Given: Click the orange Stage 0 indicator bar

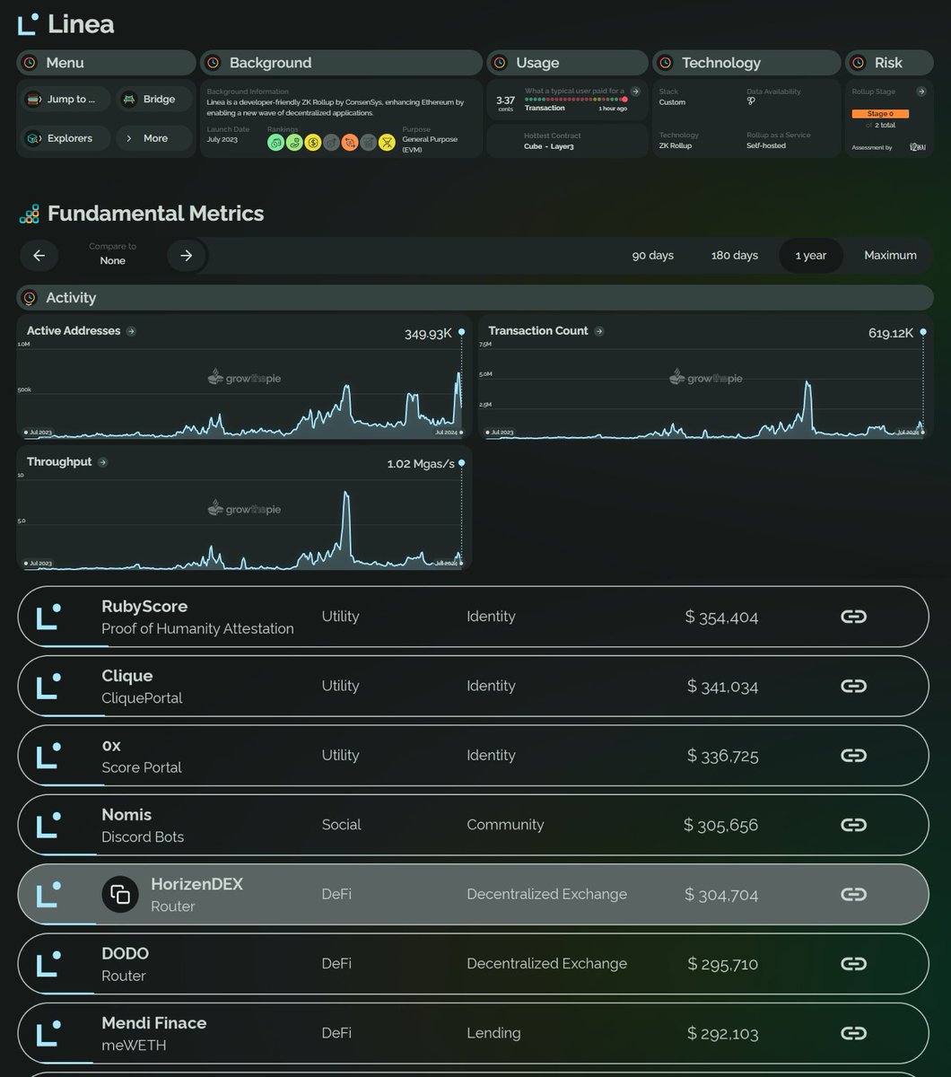Looking at the screenshot, I should (x=880, y=114).
